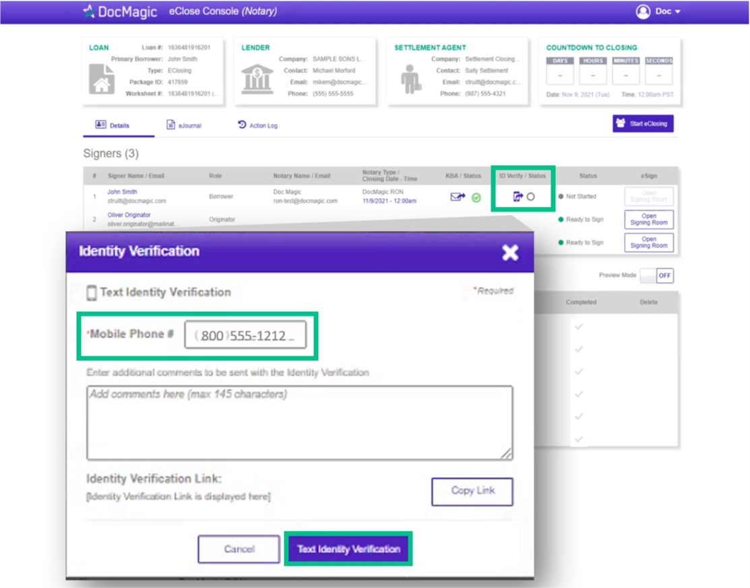The width and height of the screenshot is (750, 588).
Task: Click the Not Started status text
Action: click(x=581, y=197)
